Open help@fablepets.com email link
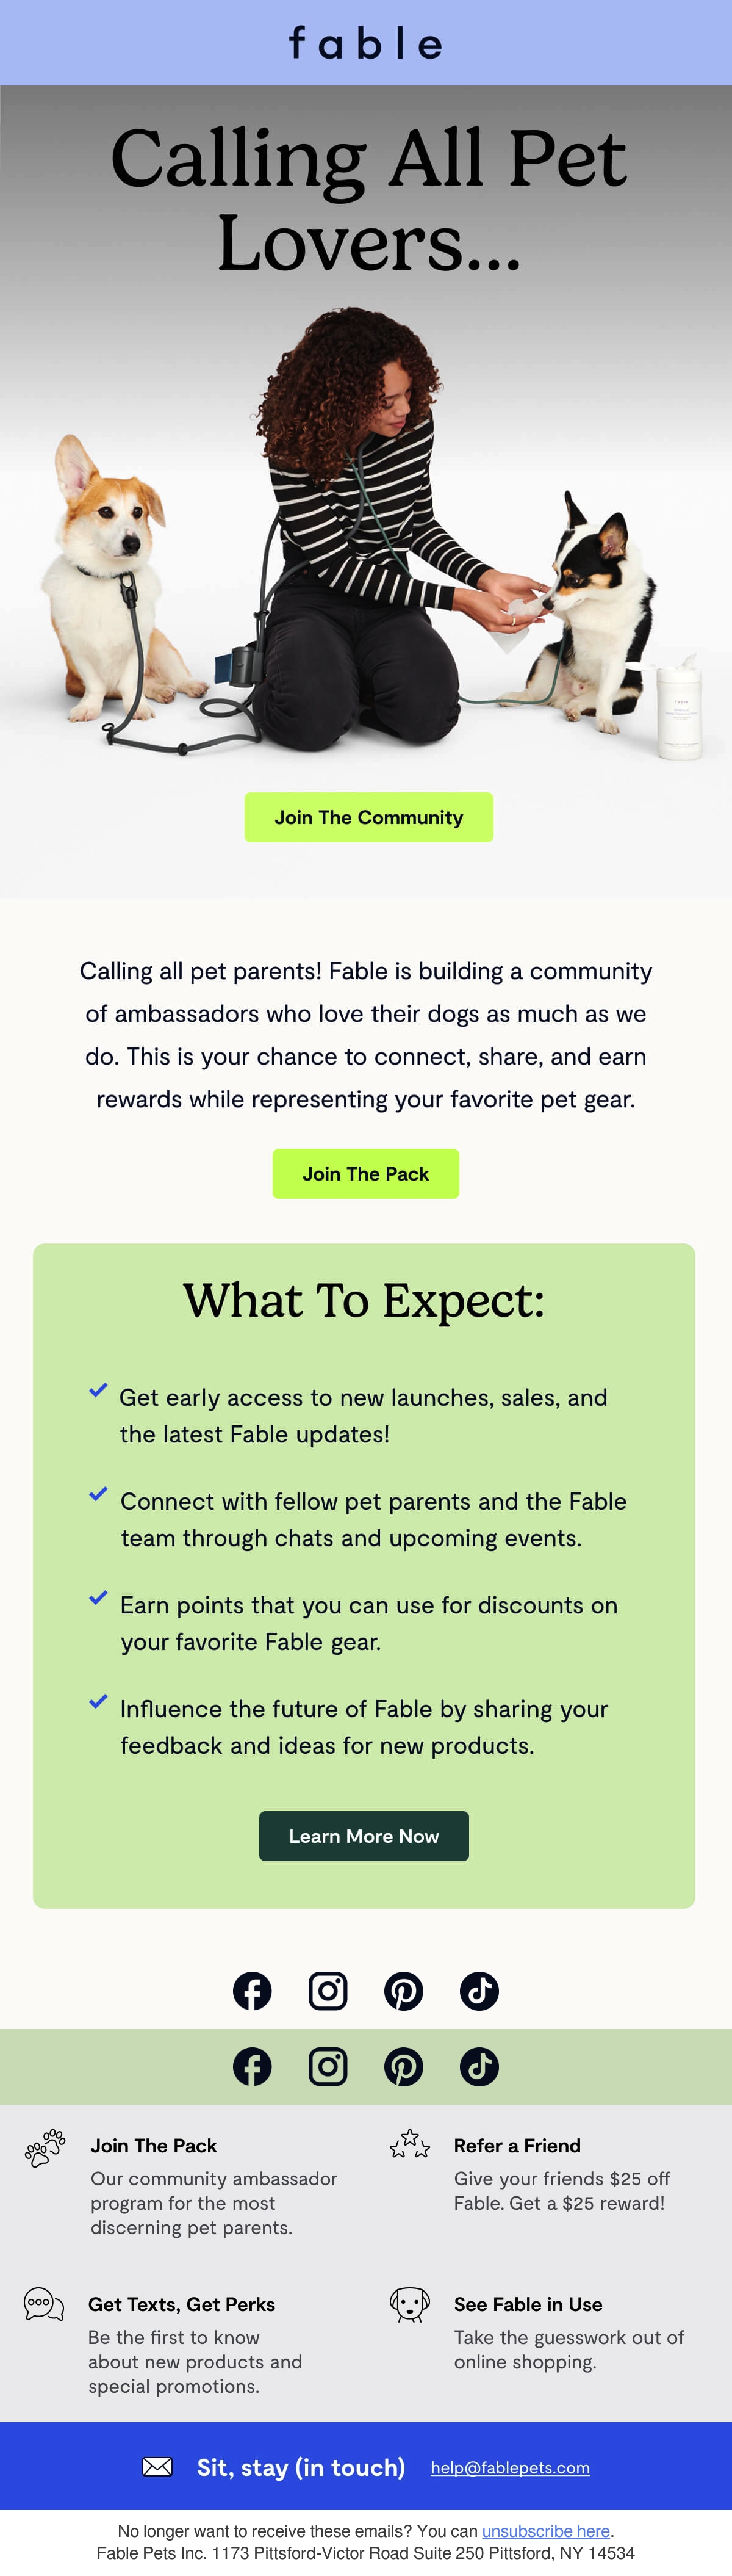This screenshot has height=2576, width=732. [511, 2467]
